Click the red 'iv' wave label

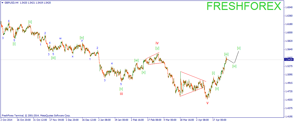tap(157, 43)
